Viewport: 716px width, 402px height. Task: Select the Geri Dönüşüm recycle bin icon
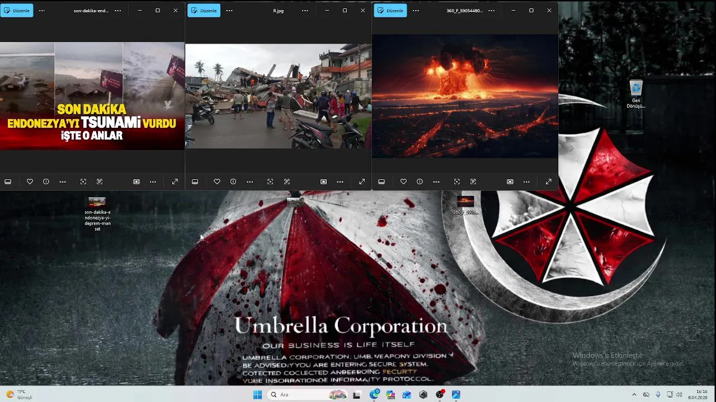coord(636,94)
